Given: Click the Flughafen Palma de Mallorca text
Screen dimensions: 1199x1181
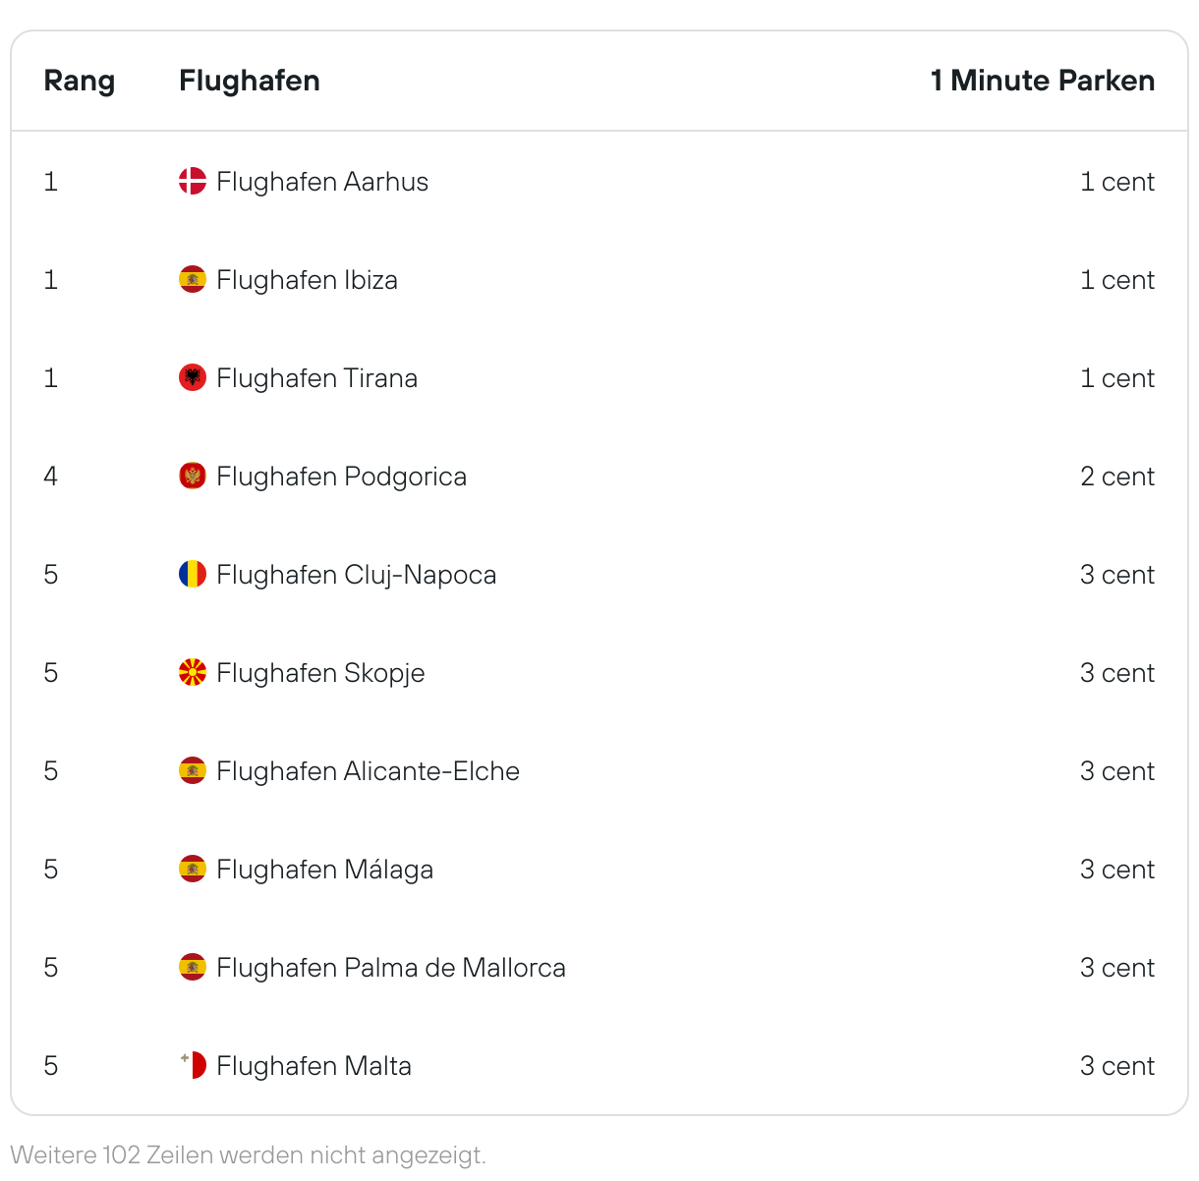Looking at the screenshot, I should pos(391,968).
